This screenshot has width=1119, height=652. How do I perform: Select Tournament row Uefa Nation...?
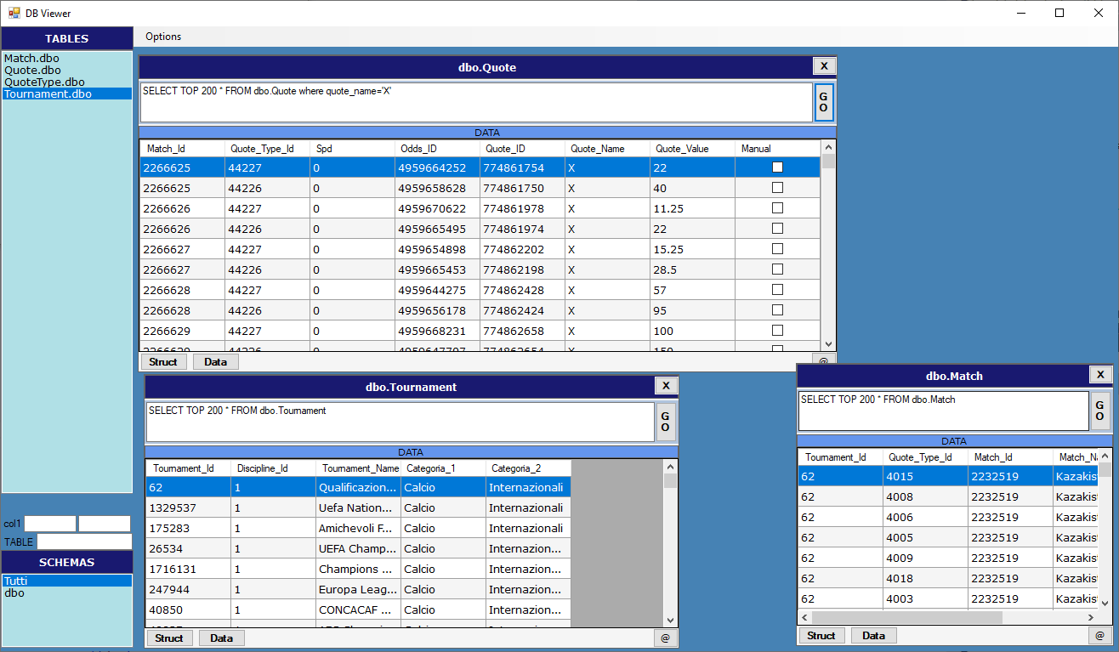[x=358, y=507]
